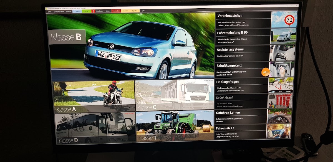Open the Klasse T tractor tile
This screenshot has height=162, width=333.
175,126
